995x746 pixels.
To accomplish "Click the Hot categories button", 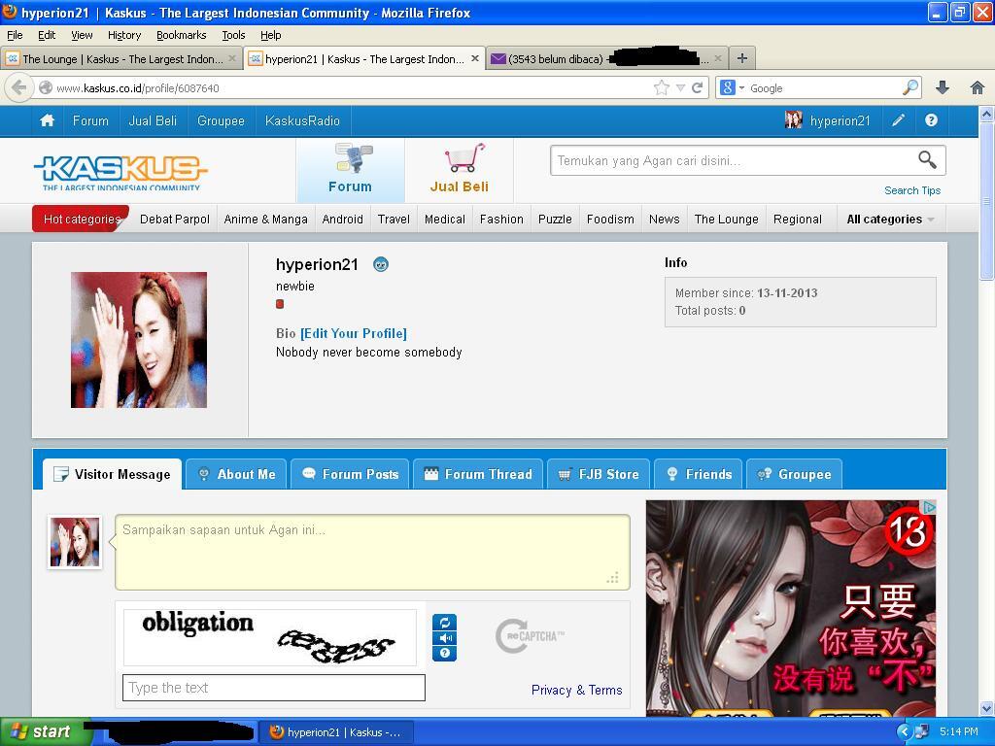I will click(x=82, y=219).
